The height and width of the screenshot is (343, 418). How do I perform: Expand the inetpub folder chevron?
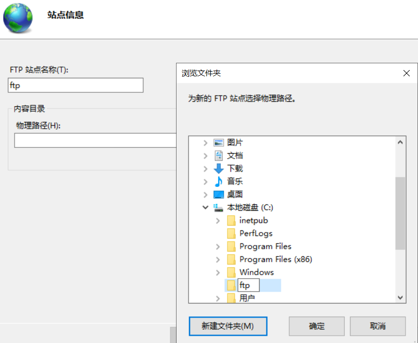tap(218, 221)
